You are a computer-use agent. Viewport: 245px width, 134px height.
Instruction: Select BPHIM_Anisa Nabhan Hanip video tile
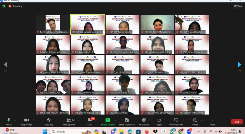coord(87,24)
